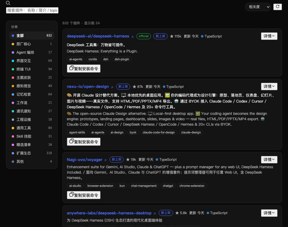This screenshot has width=288, height=227.
Task: Click the 87k star count
Action: pyautogui.click(x=138, y=86)
